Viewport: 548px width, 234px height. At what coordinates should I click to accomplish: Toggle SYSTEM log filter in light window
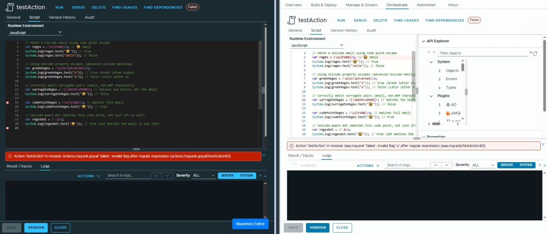(526, 165)
